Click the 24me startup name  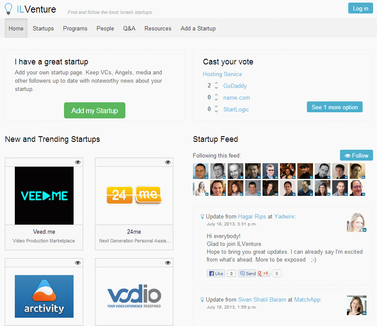134,232
